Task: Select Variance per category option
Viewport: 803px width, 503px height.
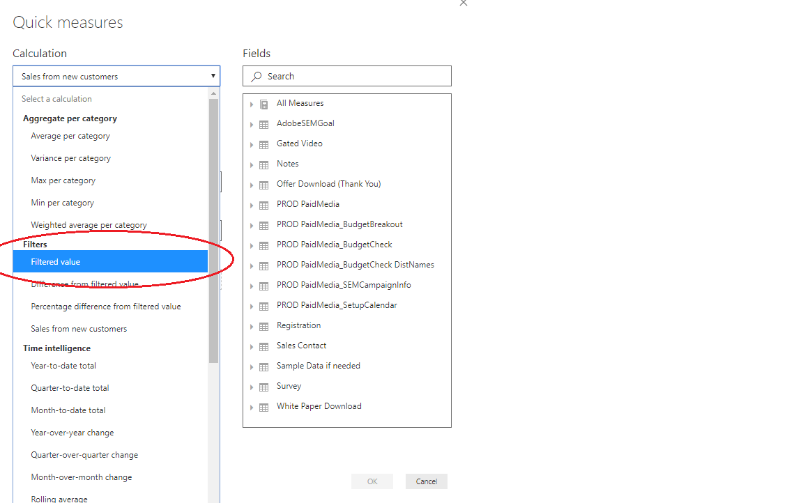Action: pyautogui.click(x=70, y=158)
